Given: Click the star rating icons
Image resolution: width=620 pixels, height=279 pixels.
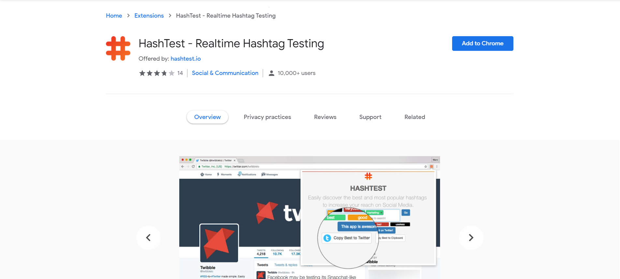Looking at the screenshot, I should [157, 73].
